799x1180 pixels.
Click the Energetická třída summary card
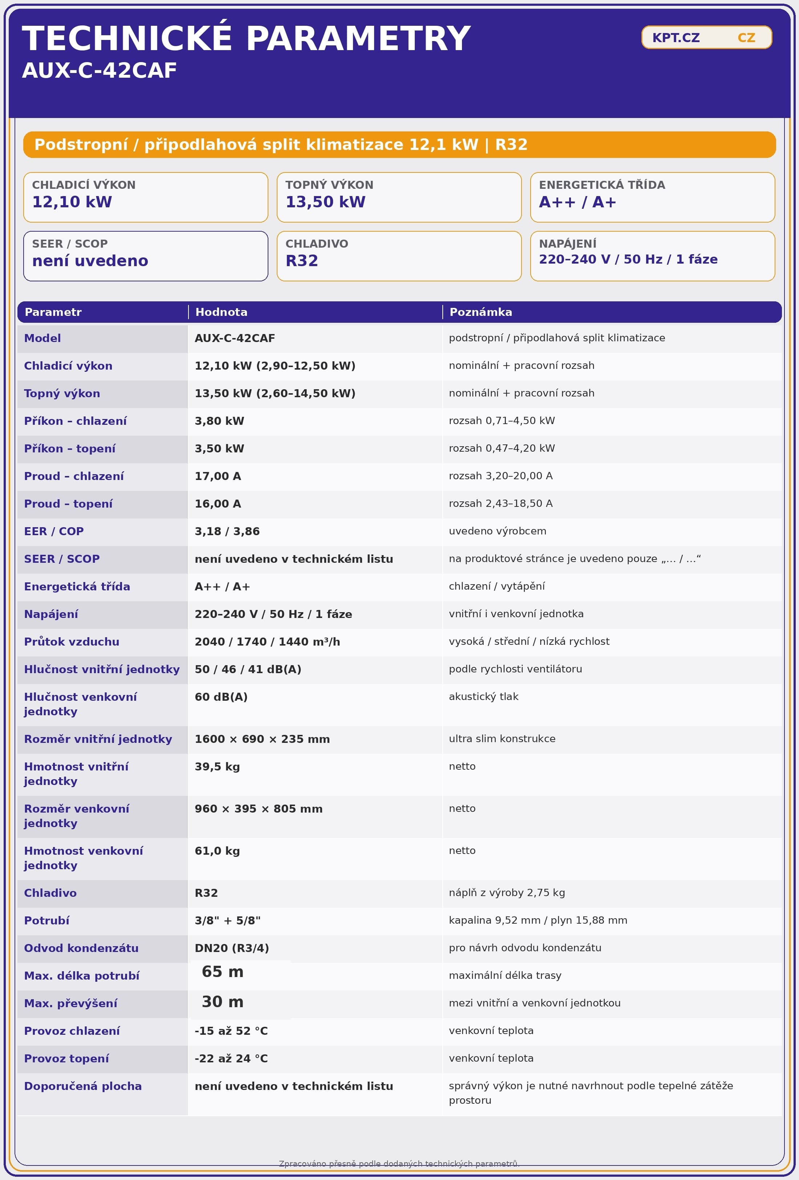pos(652,197)
